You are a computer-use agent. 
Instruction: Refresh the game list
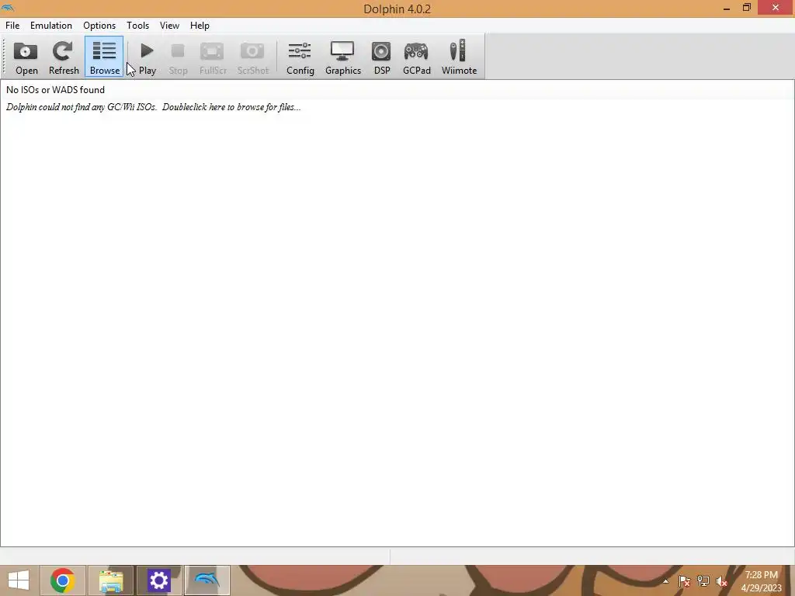(64, 57)
